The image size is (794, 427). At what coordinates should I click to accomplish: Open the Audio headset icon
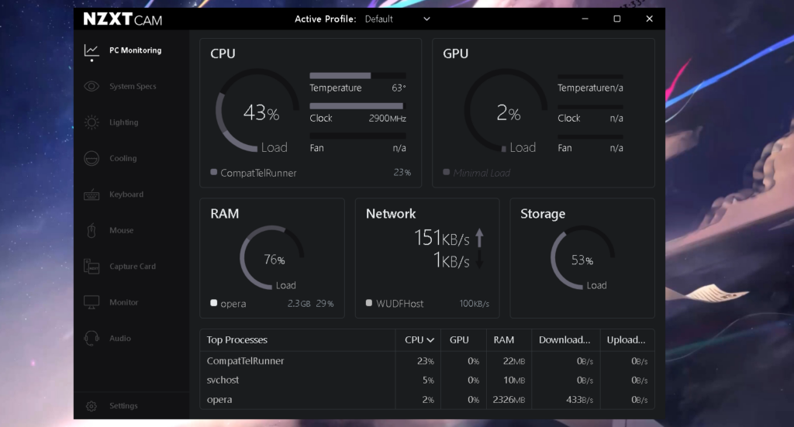point(91,339)
